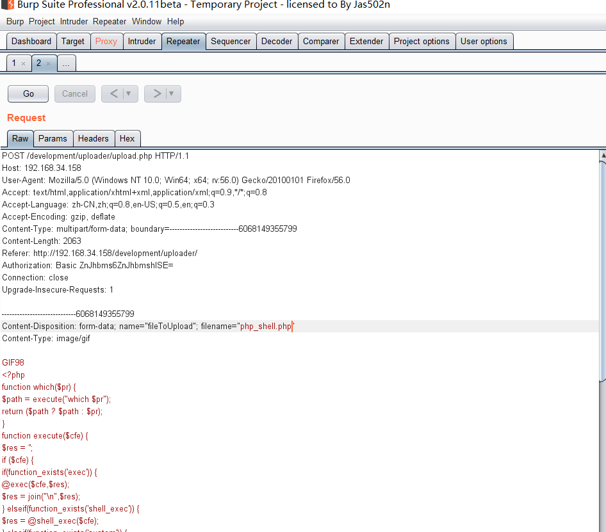The height and width of the screenshot is (532, 606).
Task: Open the Repeater menu in menu bar
Action: coord(110,22)
